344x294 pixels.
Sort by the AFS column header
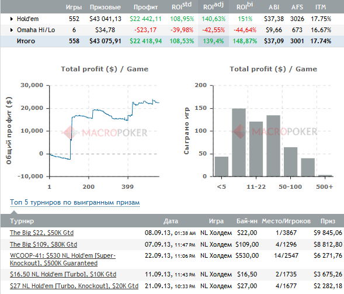297,7
